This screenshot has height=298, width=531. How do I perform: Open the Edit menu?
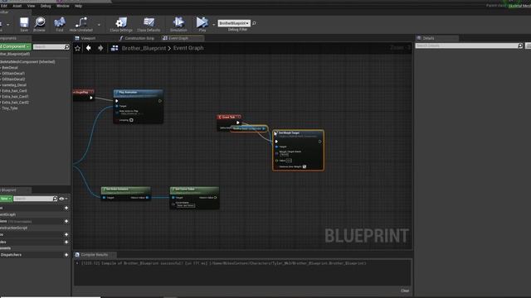3,6
